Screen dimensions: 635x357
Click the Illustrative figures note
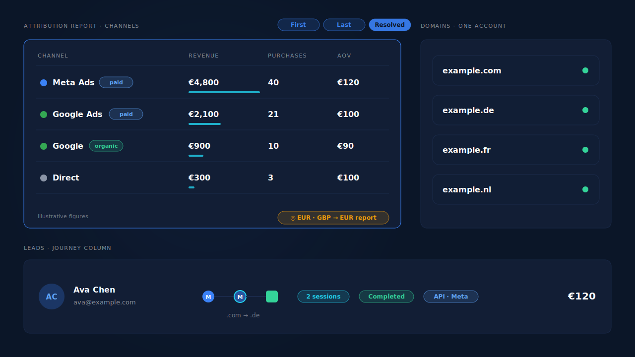click(63, 216)
